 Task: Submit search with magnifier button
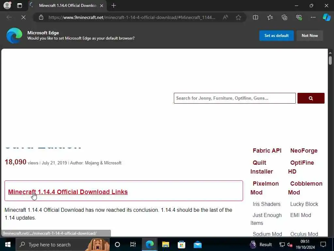pyautogui.click(x=311, y=98)
